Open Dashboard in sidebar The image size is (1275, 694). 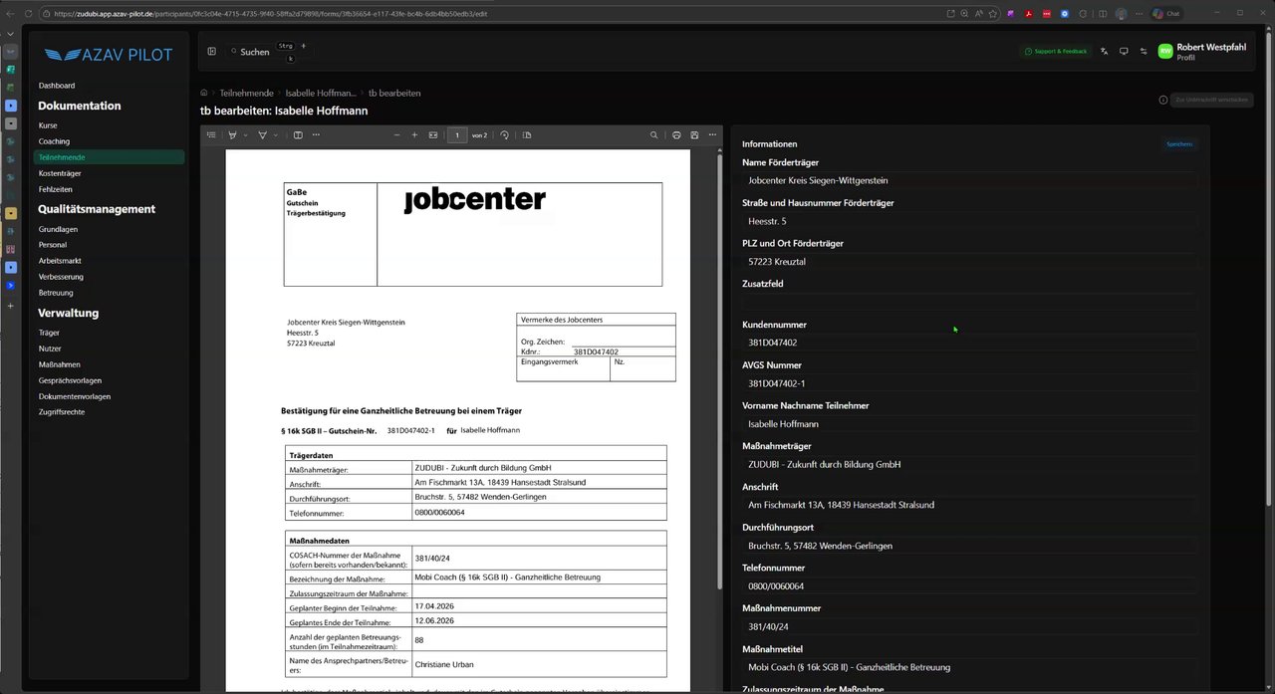point(57,86)
